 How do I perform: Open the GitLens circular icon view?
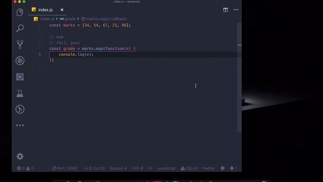pos(20,109)
